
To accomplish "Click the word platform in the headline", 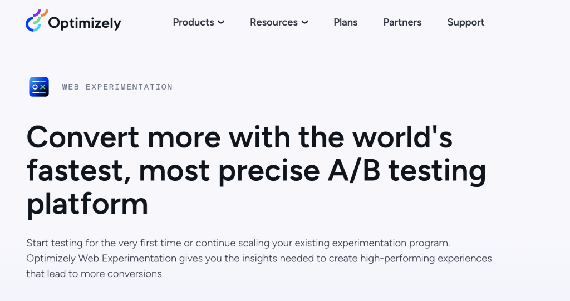I will pos(87,204).
